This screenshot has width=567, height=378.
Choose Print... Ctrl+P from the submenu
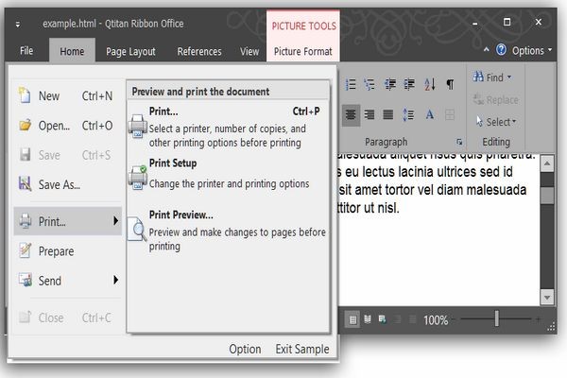tap(228, 127)
